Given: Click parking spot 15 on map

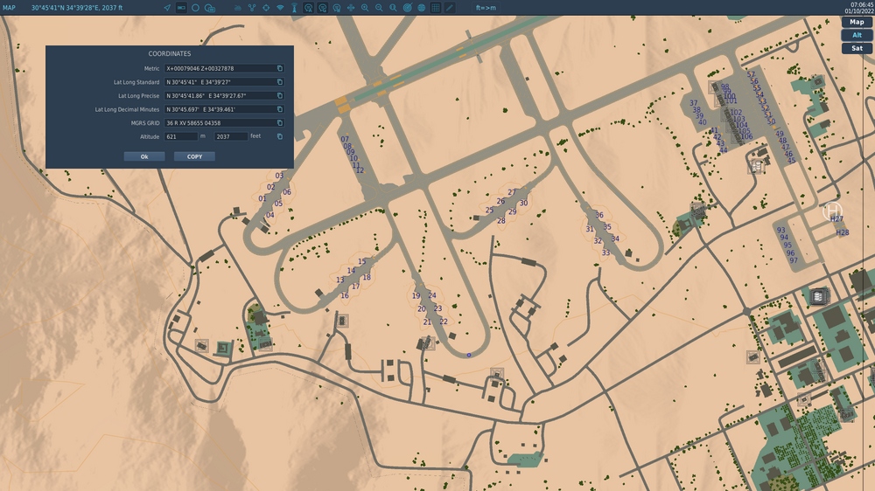Looking at the screenshot, I should point(361,261).
